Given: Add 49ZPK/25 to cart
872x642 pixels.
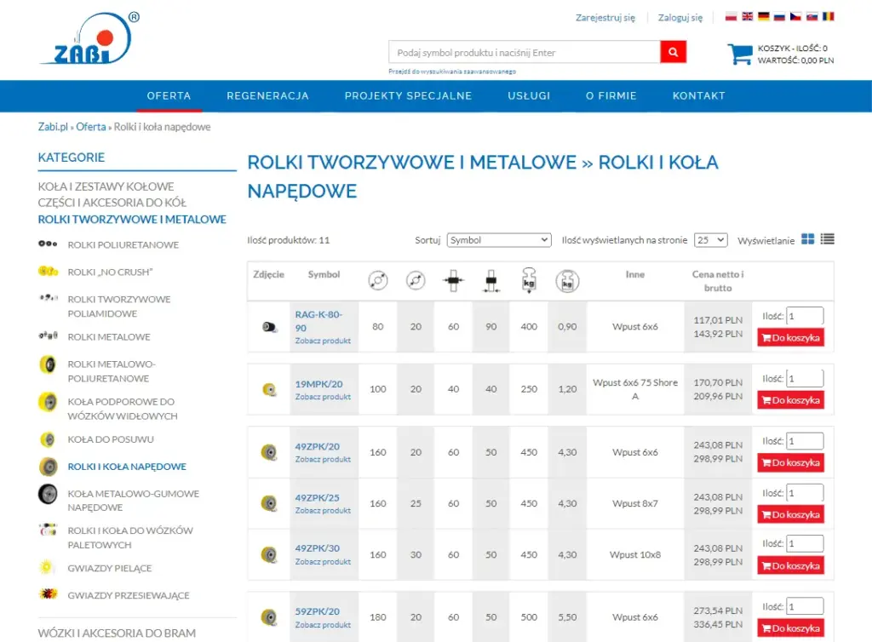Looking at the screenshot, I should [x=790, y=515].
